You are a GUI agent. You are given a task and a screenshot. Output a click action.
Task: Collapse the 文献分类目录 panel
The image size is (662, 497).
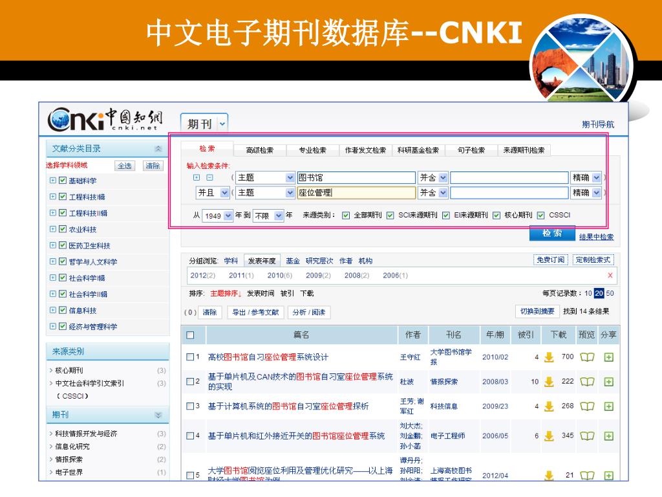pos(158,149)
